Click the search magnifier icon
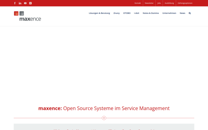Image resolution: width=208 pixels, height=130 pixels. tap(190, 13)
